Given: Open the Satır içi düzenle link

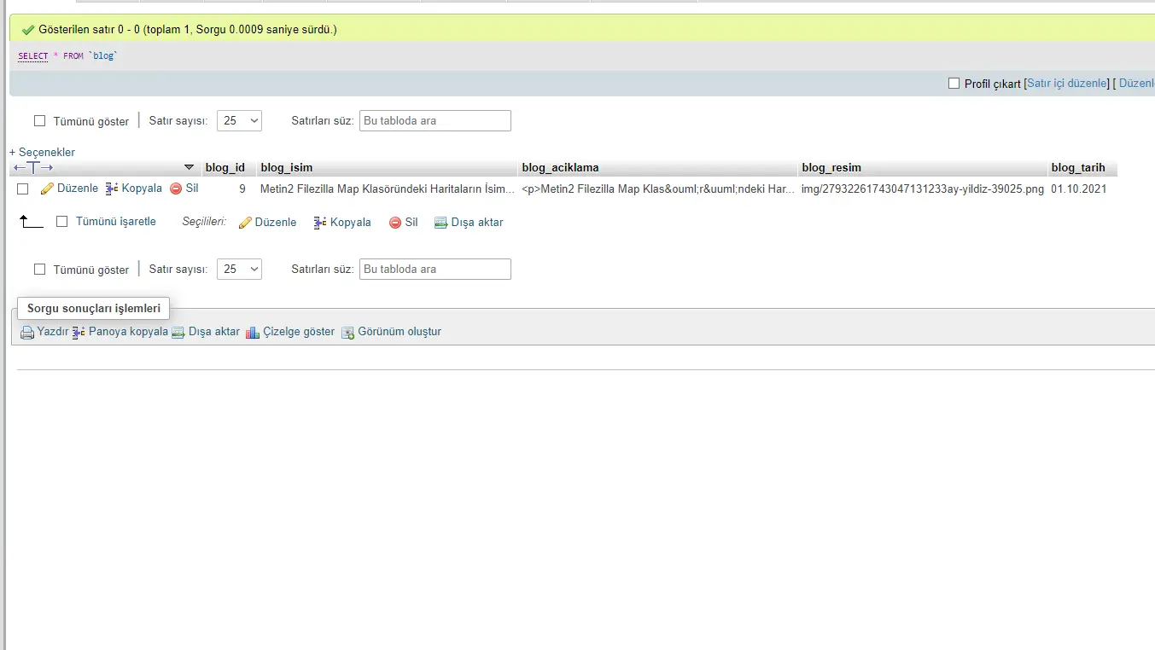Looking at the screenshot, I should [x=1067, y=84].
